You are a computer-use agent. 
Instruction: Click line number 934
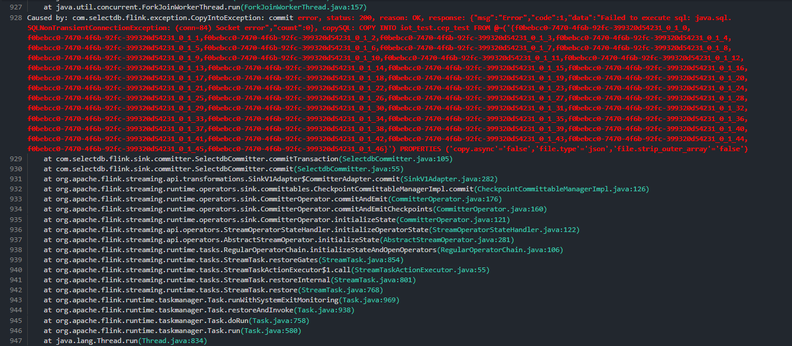tap(15, 209)
